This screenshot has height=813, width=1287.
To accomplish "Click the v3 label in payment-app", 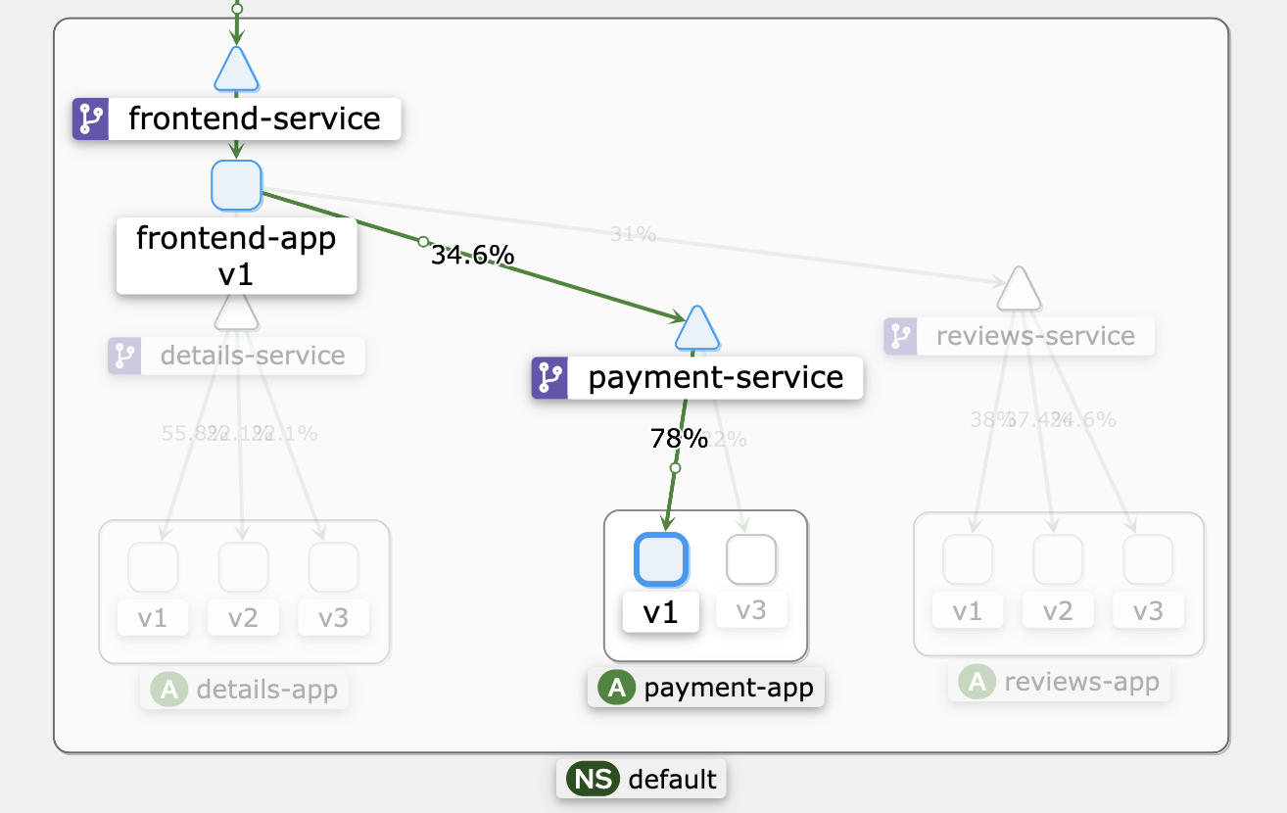I will pyautogui.click(x=751, y=610).
